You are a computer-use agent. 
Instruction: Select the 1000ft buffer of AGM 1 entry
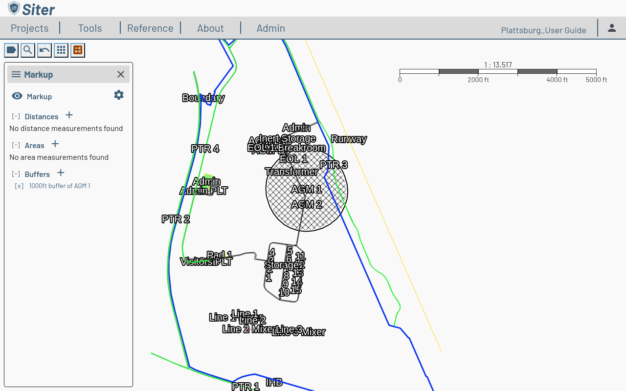(60, 186)
